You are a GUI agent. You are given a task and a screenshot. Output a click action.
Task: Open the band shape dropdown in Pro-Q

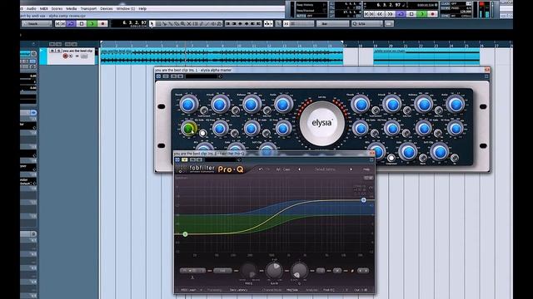192,271
